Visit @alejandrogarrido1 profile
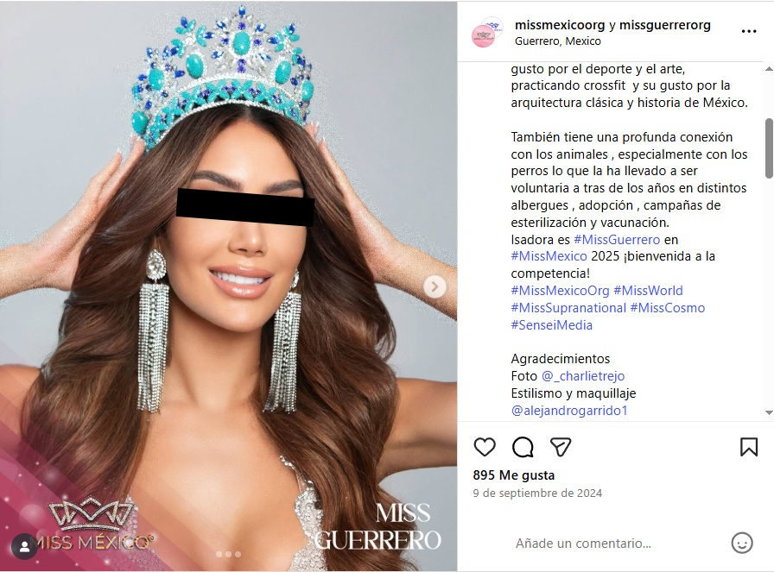This screenshot has height=572, width=774. coord(569,411)
